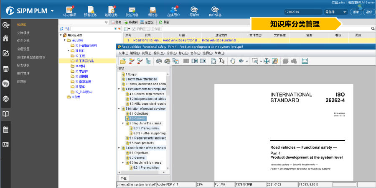Click the chat bubble icon in left sidebar
Image resolution: width=376 pixels, height=188 pixels.
click(x=5, y=84)
